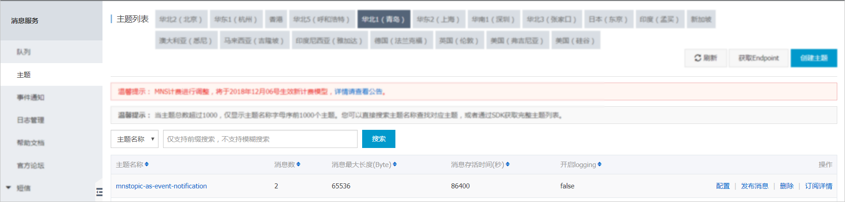Select region 马来西亚（吉隆坡）
This screenshot has height=202, width=845.
pyautogui.click(x=254, y=40)
